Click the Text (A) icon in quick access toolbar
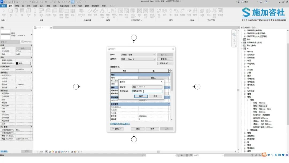The width and height of the screenshot is (289, 163). (59, 2)
